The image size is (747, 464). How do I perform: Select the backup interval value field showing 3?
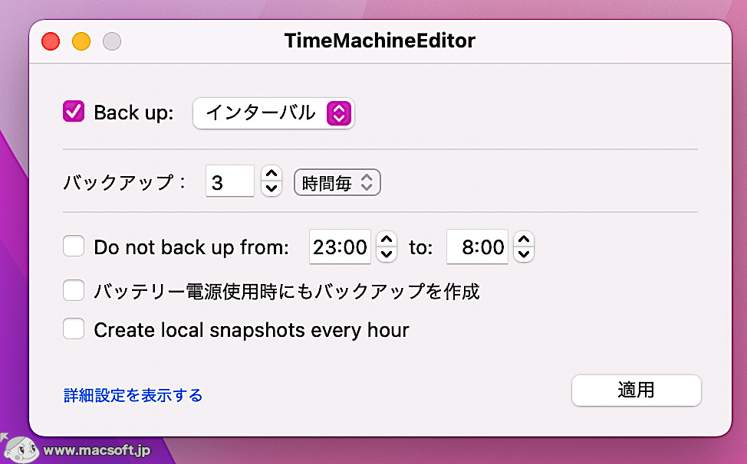[x=229, y=181]
